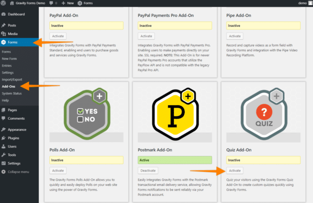
Task: Activate the PayPal Payments Pro Add-On
Action: pyautogui.click(x=146, y=36)
